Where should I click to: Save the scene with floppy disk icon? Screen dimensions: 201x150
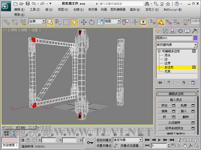[x=28, y=4]
